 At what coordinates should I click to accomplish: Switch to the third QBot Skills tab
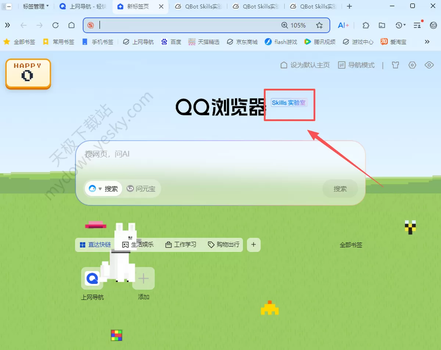[x=313, y=6]
